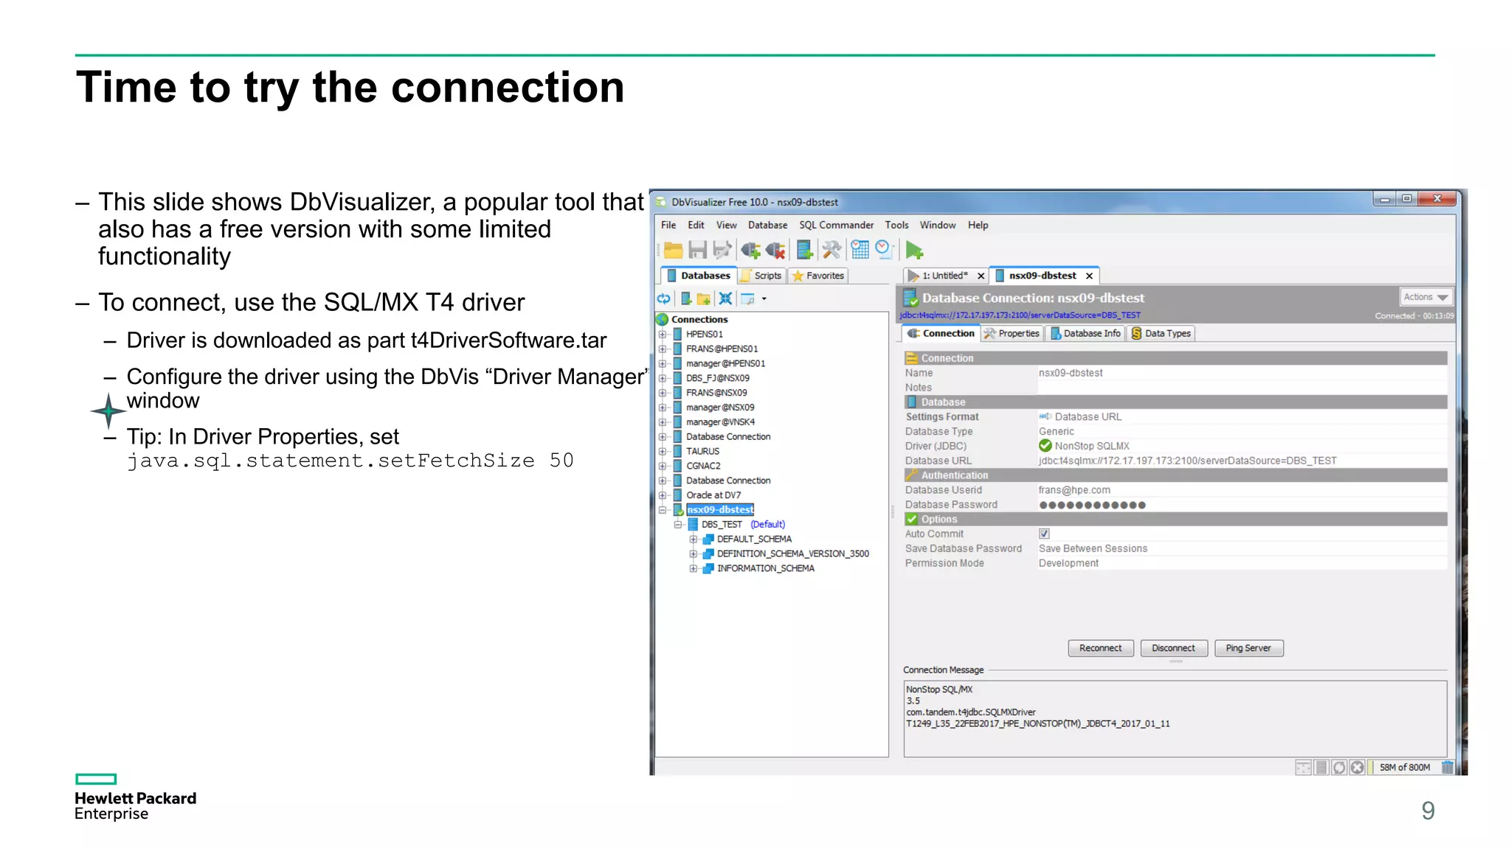Open the File menu
Screen dimensions: 1511x849
(x=668, y=225)
